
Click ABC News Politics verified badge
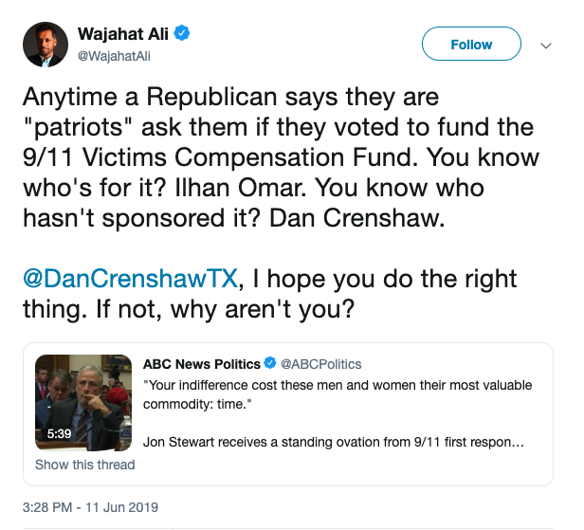tap(269, 364)
